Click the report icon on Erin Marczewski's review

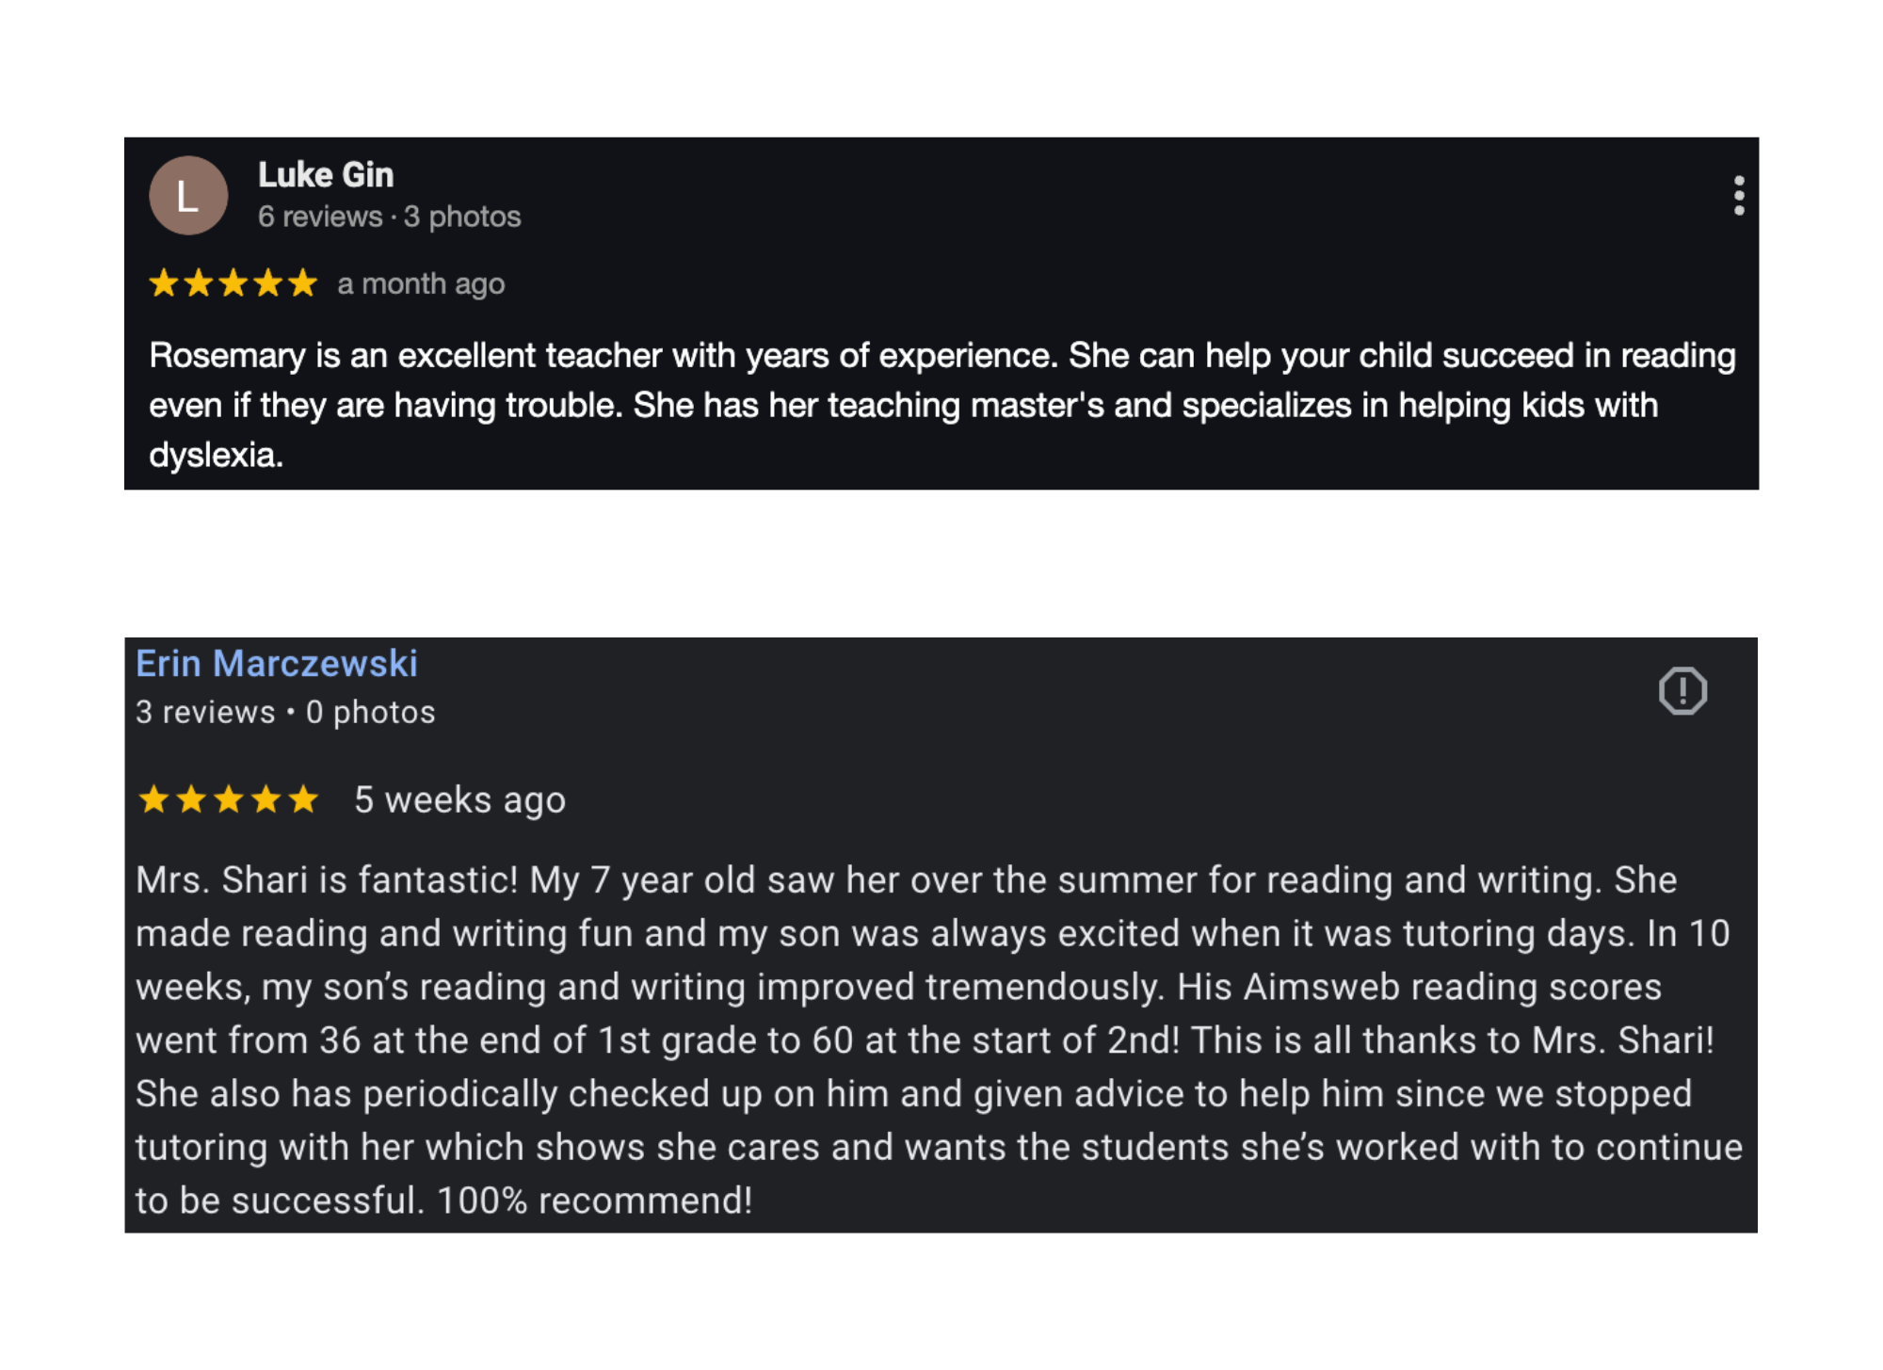click(x=1682, y=691)
